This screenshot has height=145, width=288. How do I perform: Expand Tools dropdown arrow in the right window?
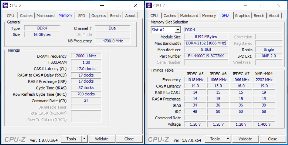(x=228, y=139)
